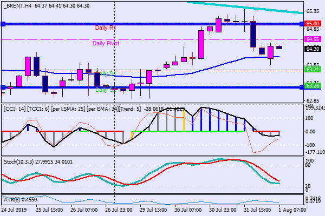
Task: Select the 30 Jul 23:00 time marker
Action: tap(223, 209)
